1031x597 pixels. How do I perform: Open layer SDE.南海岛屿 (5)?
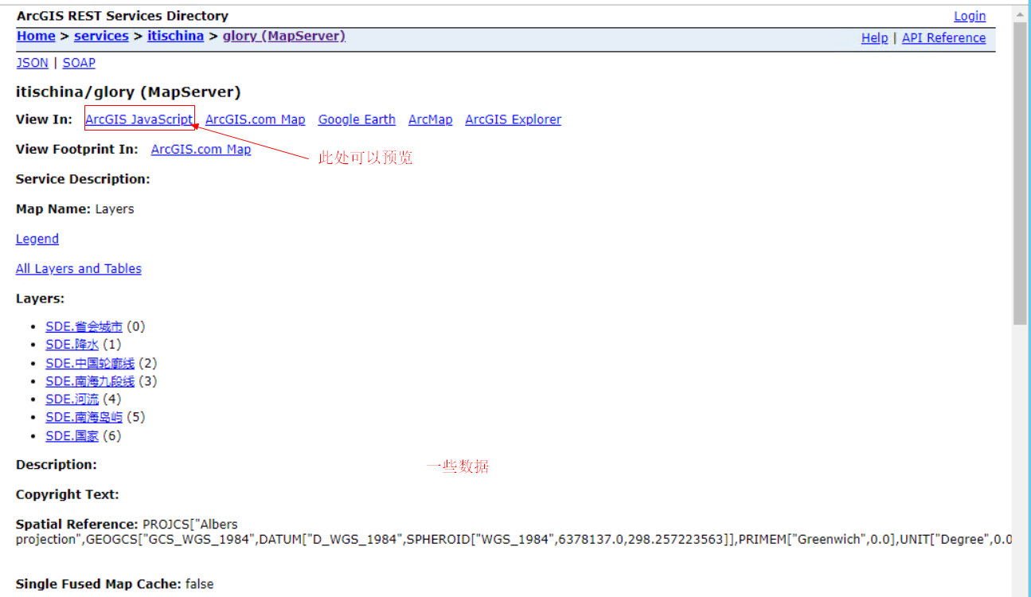click(84, 417)
